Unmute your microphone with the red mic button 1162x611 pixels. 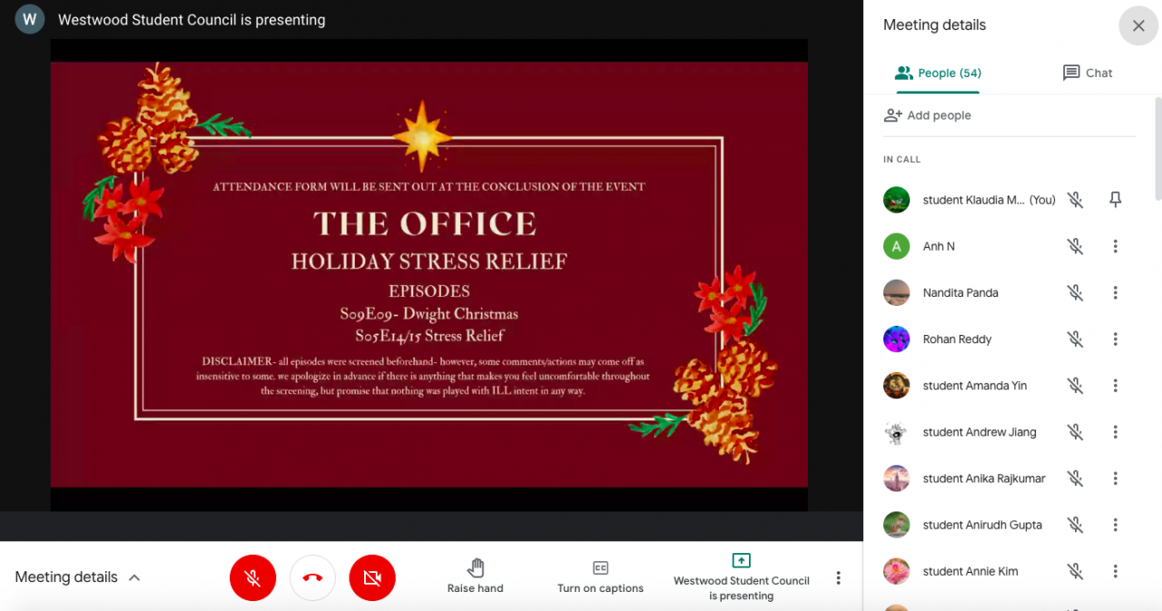click(x=252, y=577)
